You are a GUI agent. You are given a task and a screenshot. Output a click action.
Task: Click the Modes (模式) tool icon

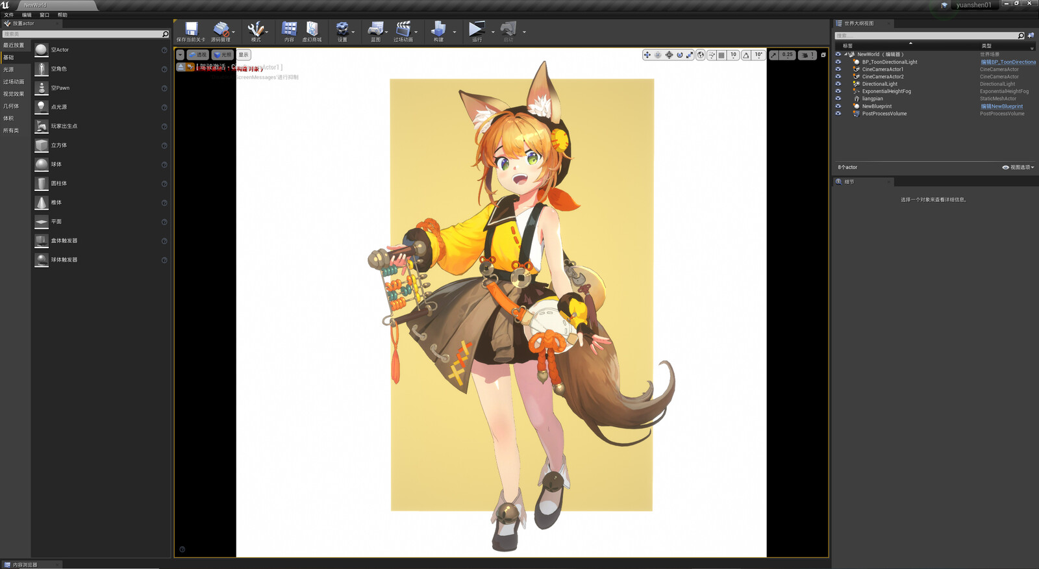256,29
